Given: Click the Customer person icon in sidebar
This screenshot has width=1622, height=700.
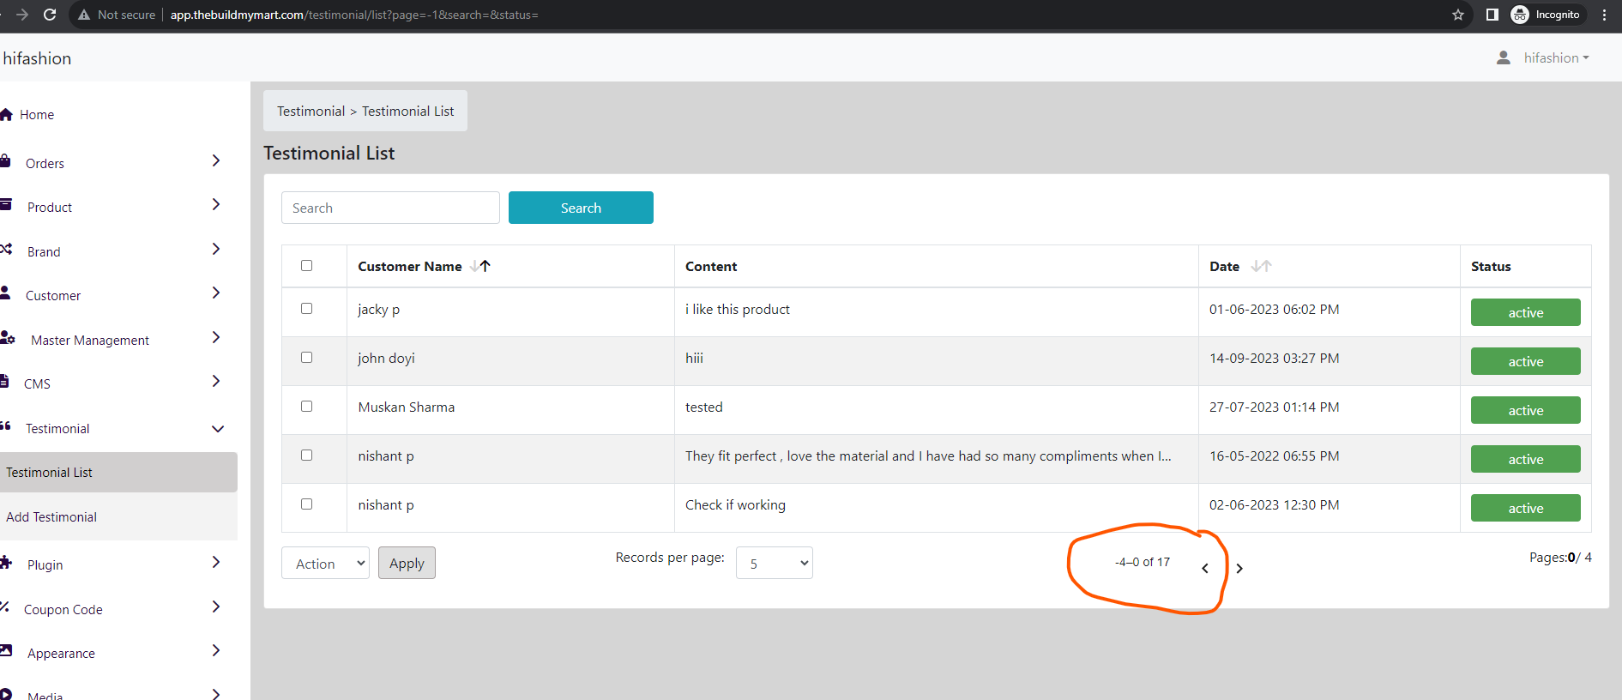Looking at the screenshot, I should point(5,293).
